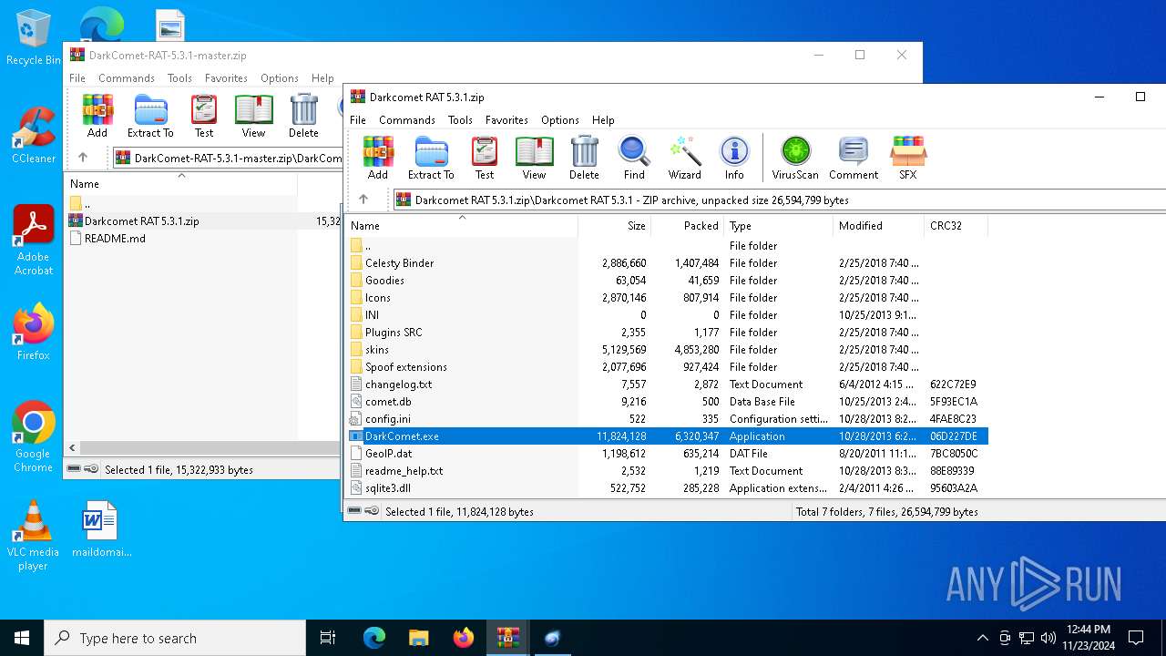Select Darkcomet RAT 5.3.1.zip in back window
The height and width of the screenshot is (656, 1166).
[141, 220]
